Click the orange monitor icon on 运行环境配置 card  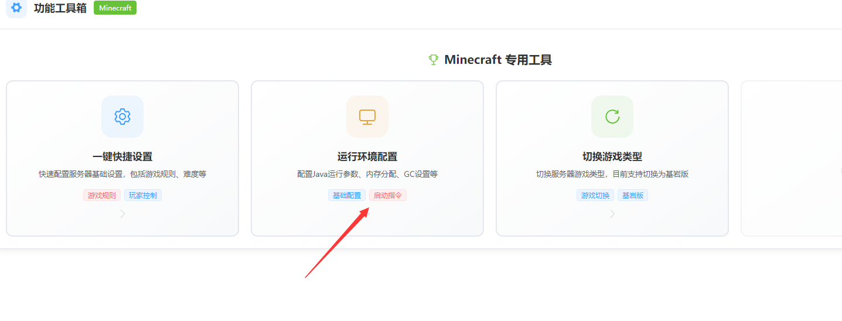(x=367, y=117)
